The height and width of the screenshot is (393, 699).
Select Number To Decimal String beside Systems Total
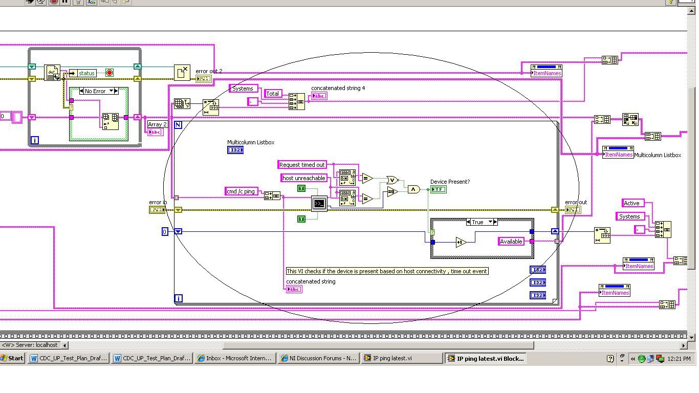coord(211,107)
